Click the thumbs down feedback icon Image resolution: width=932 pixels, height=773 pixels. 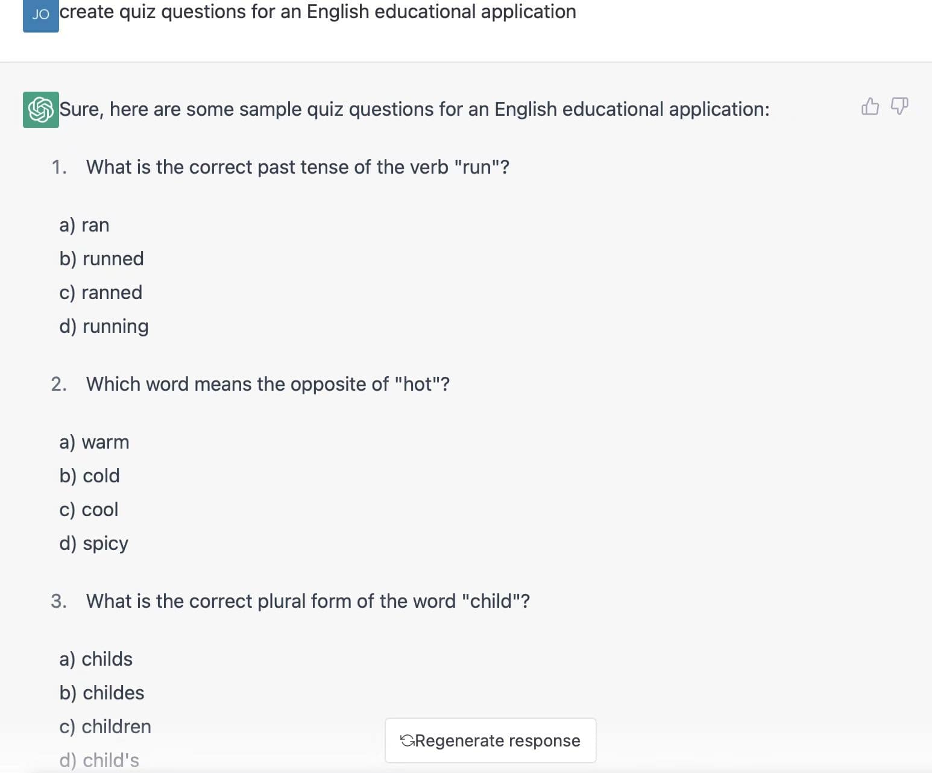pos(899,107)
